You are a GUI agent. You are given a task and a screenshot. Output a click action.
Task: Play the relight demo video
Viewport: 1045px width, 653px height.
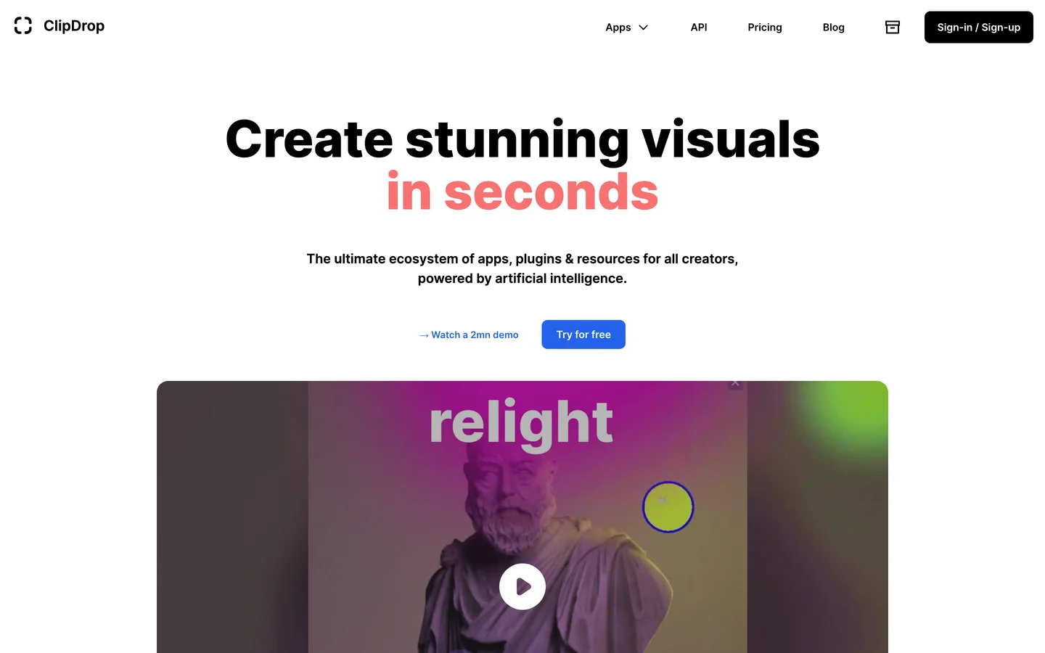click(x=522, y=586)
